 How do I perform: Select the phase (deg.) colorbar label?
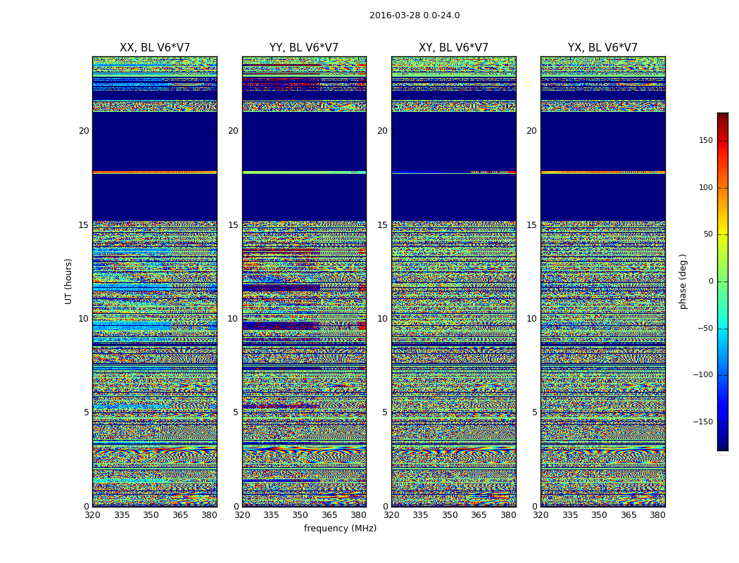[x=683, y=281]
